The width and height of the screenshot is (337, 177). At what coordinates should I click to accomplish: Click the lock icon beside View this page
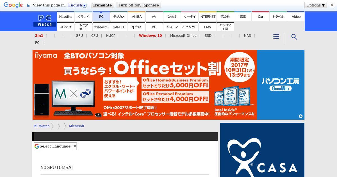pos(28,5)
